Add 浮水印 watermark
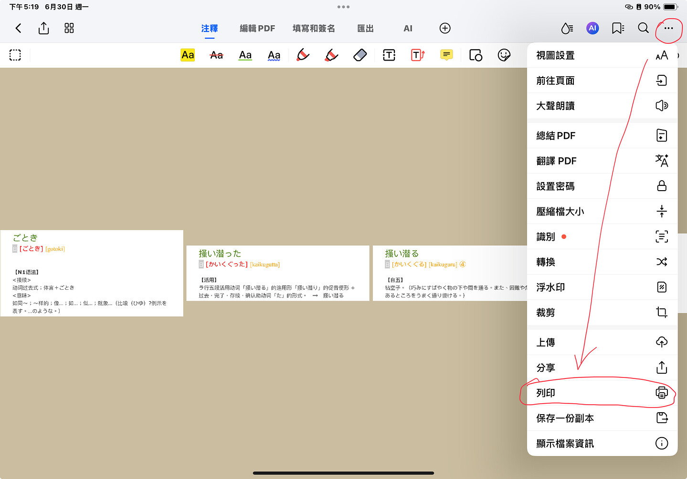The image size is (687, 479). click(602, 287)
